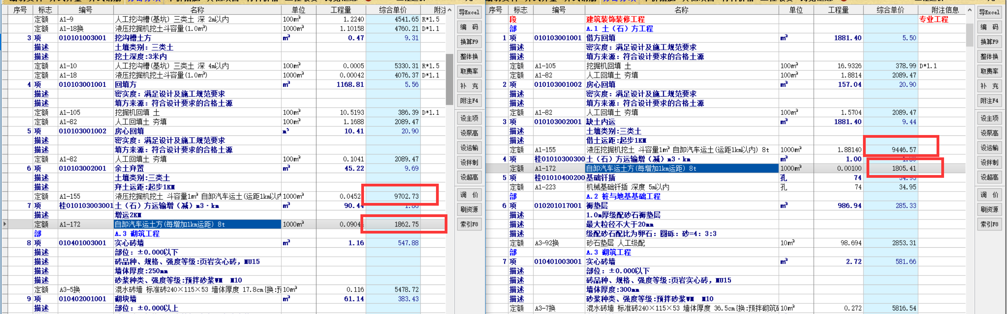Click section A.1 土(石)方工程 in right table
This screenshot has height=314, width=1007.
[619, 29]
